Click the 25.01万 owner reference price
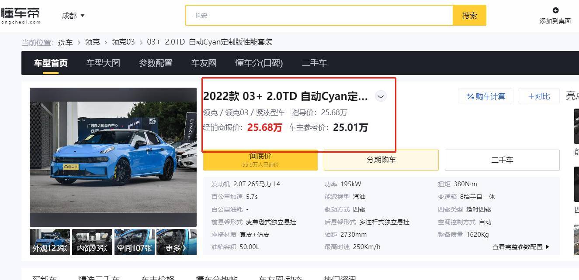This screenshot has height=280, width=579. pyautogui.click(x=350, y=127)
